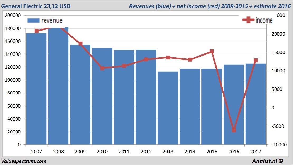Screen dimensions: 293x165
Task: Click the 2017 revenue bar
Action: pyautogui.click(x=256, y=104)
